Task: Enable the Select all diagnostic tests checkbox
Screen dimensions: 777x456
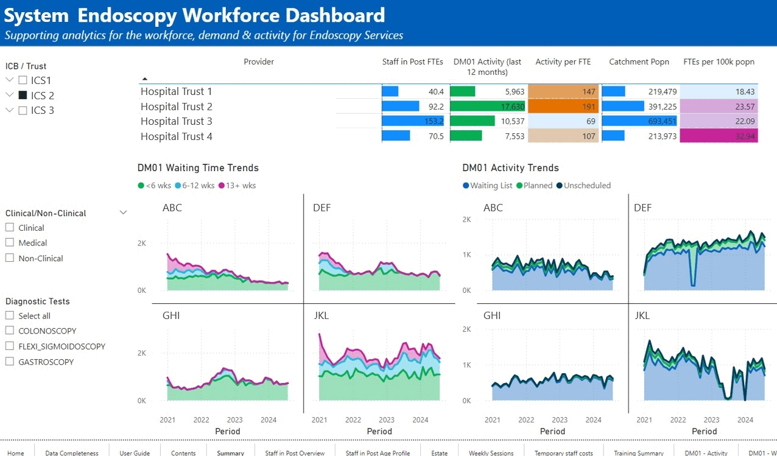Action: [10, 315]
